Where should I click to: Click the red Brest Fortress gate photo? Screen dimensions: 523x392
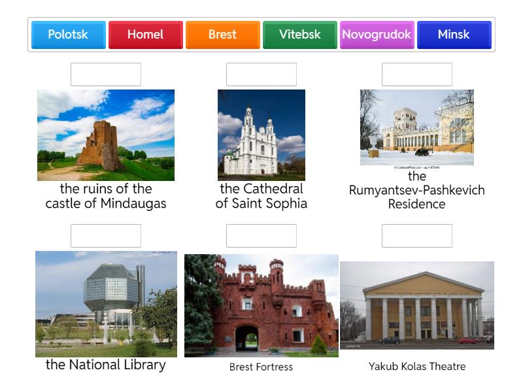pyautogui.click(x=261, y=306)
